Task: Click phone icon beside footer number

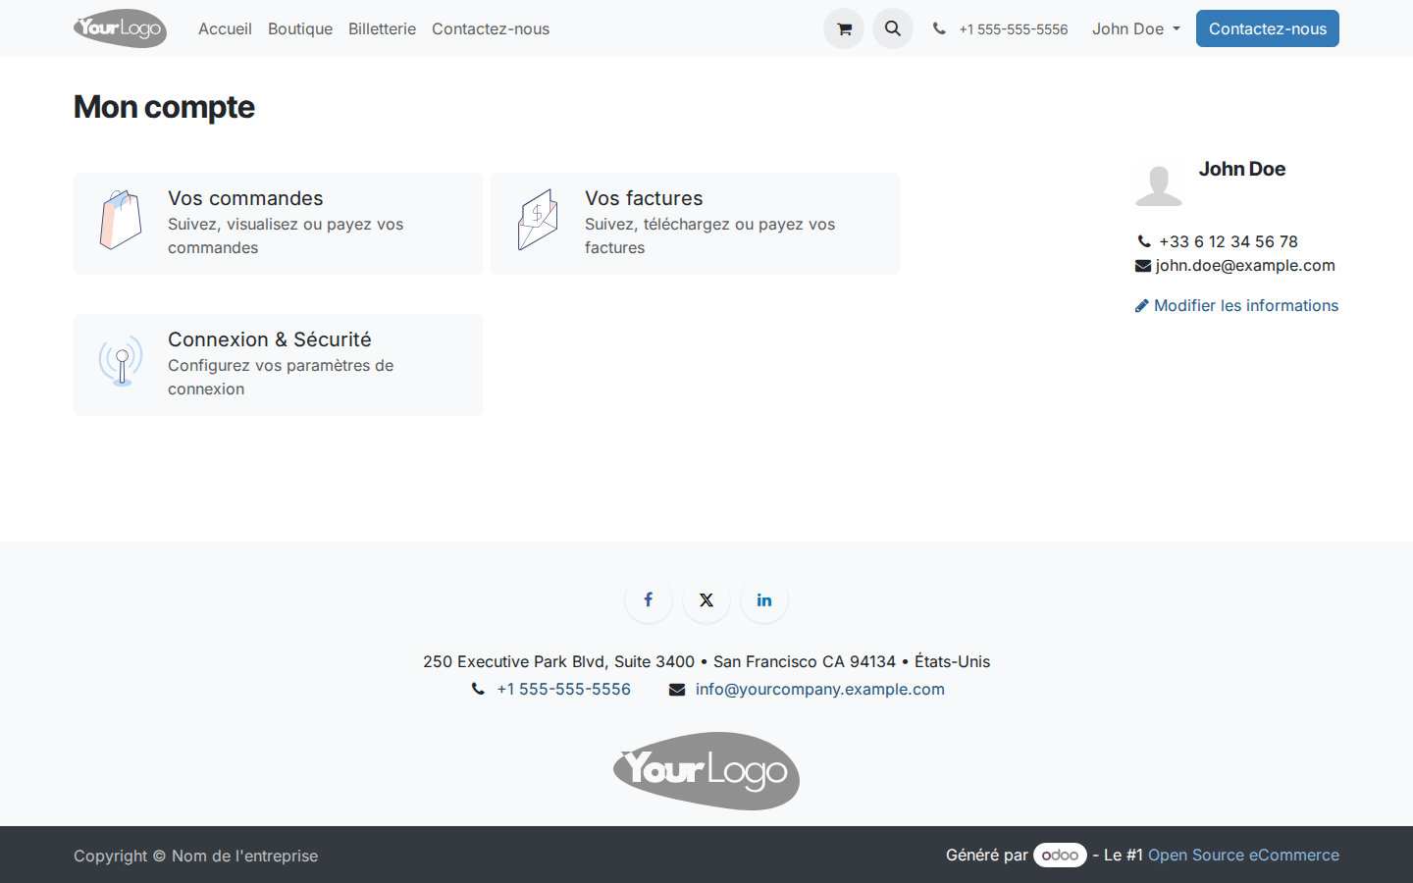Action: pos(478,689)
